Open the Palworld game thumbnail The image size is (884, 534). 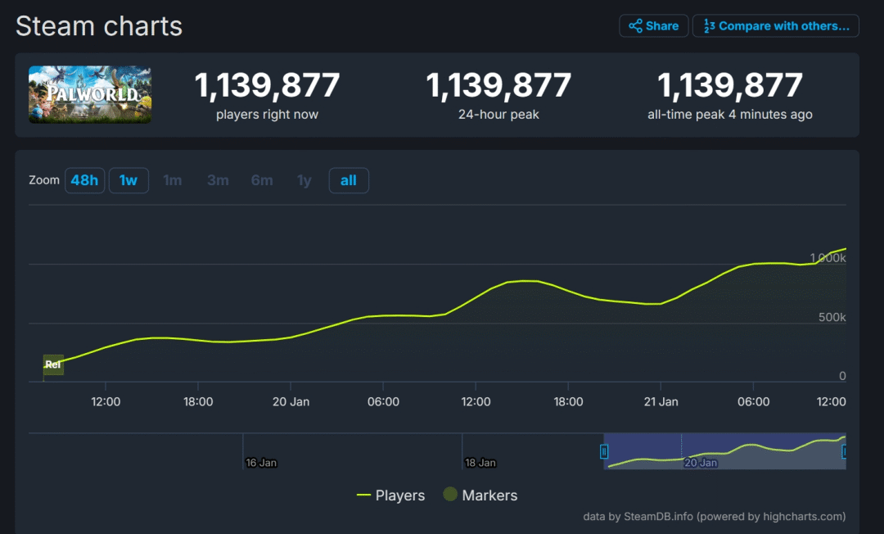pos(90,94)
